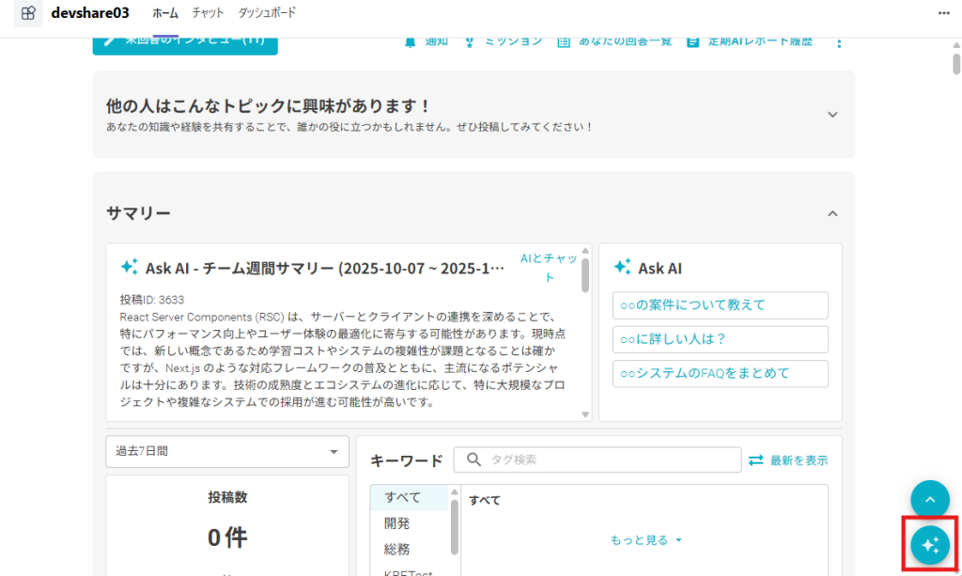Screen dimensions: 962x576
Task: Select the ホーム tab
Action: click(164, 13)
